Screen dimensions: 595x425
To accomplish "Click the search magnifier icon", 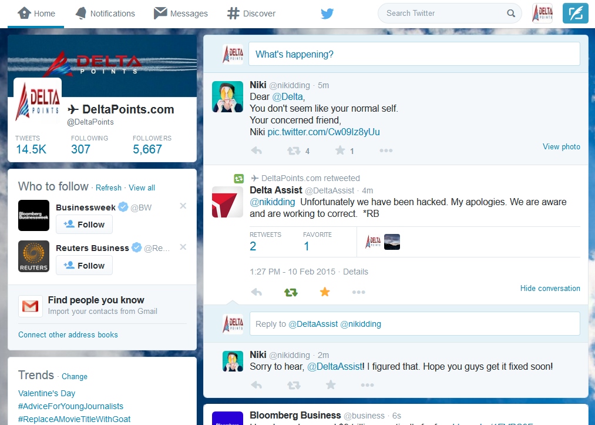I will [511, 14].
